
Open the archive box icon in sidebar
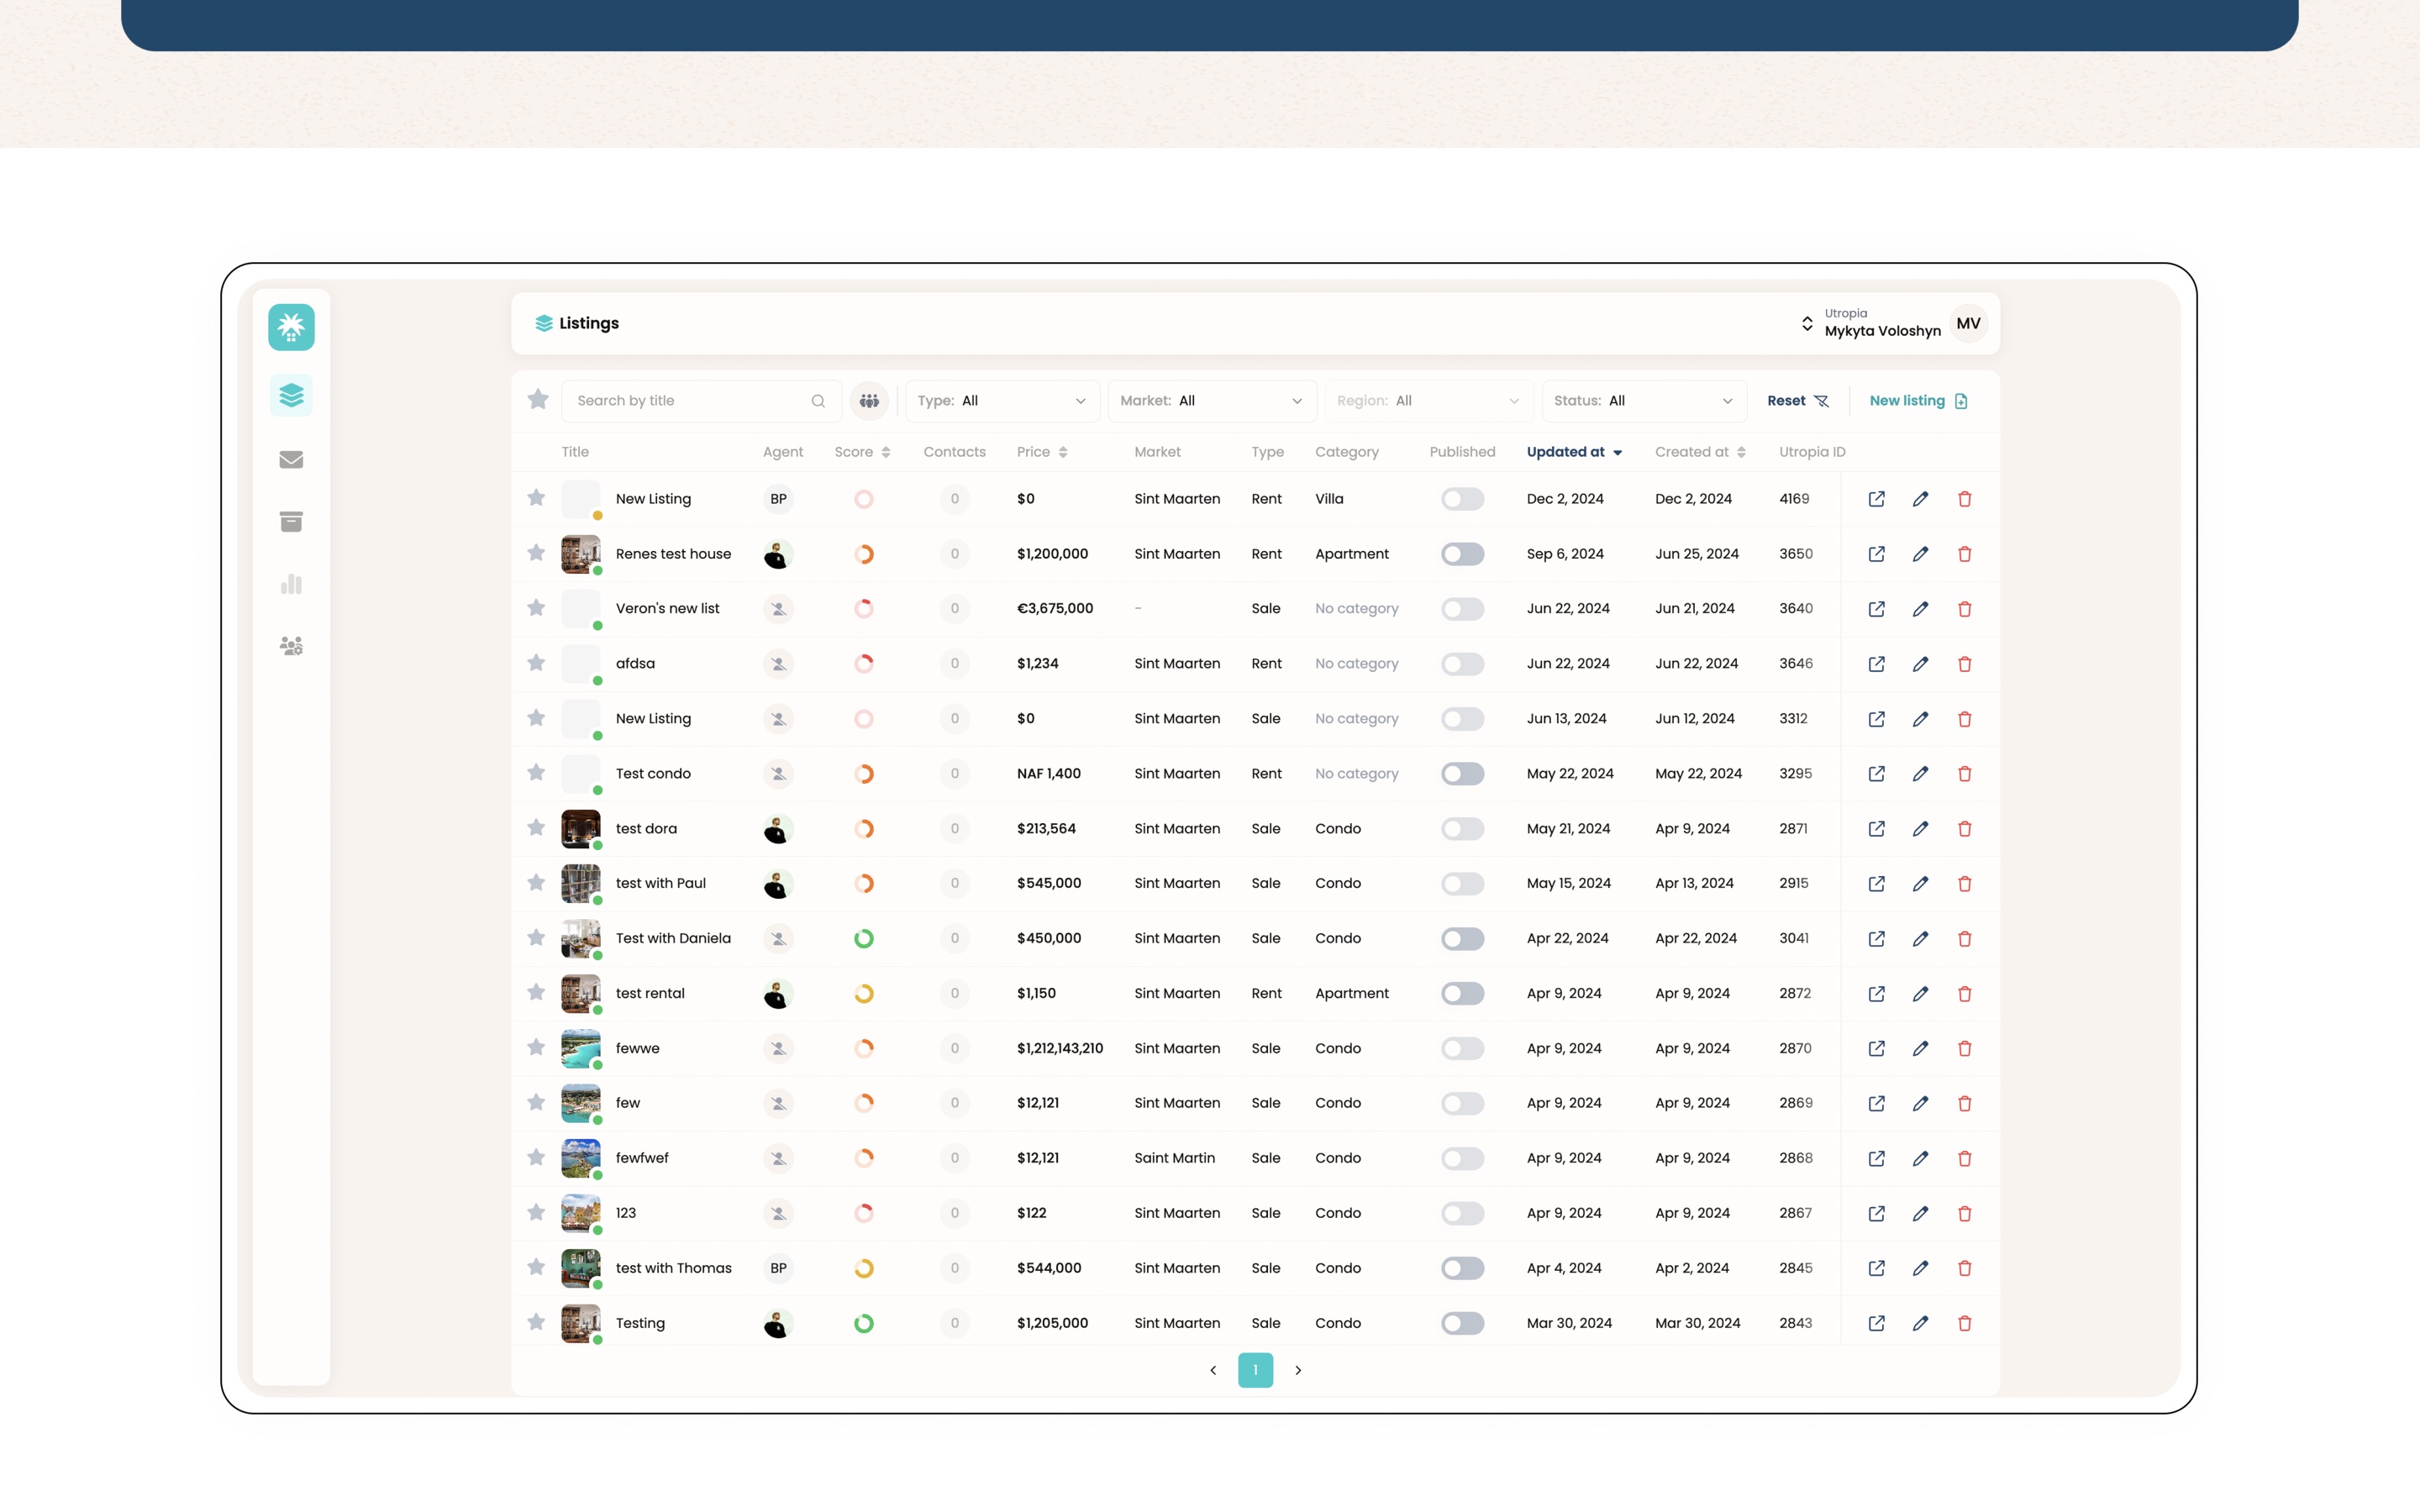(291, 521)
